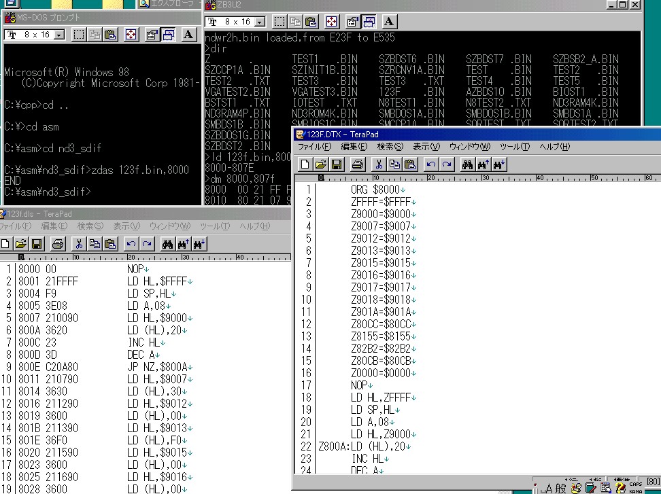Open ツール(T) menu in 123f.dls TeraPad
Viewport: 661px width, 494px height.
tap(215, 226)
